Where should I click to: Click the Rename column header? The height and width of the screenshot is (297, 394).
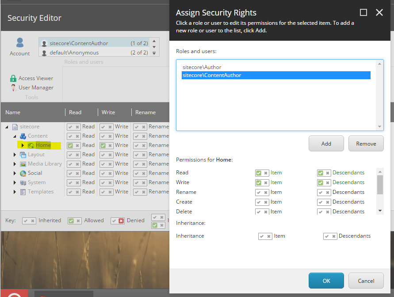(x=145, y=112)
